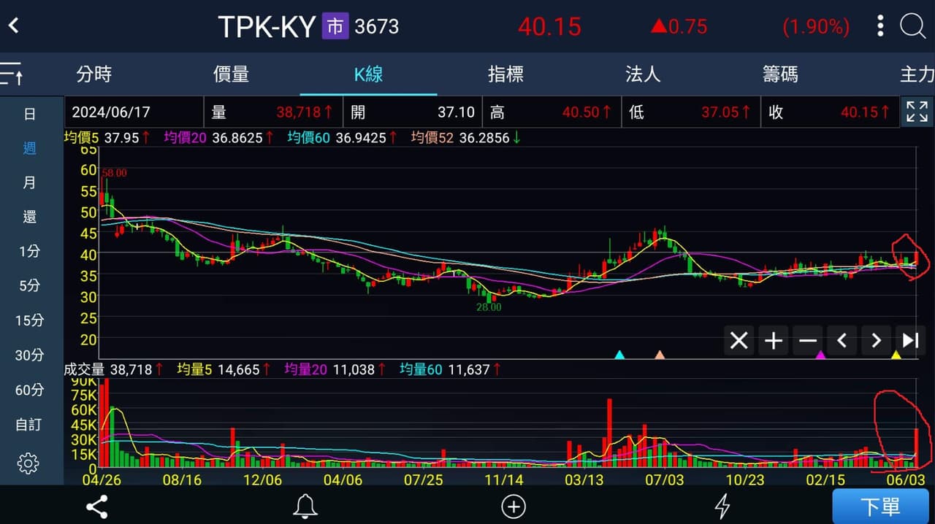Toggle the sort list icon beside 分時
Image resolution: width=935 pixels, height=524 pixels.
pos(12,74)
